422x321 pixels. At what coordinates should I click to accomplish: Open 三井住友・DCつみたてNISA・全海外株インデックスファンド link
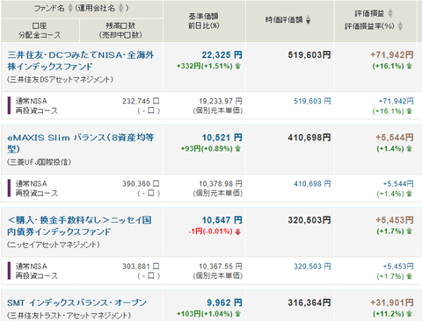81,61
